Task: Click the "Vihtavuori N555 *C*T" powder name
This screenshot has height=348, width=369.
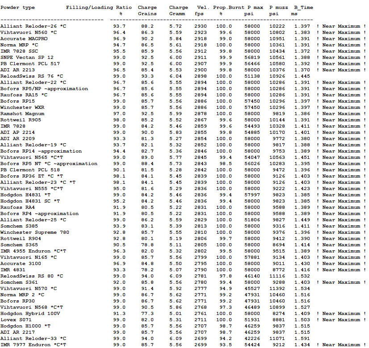Action: tap(32, 188)
